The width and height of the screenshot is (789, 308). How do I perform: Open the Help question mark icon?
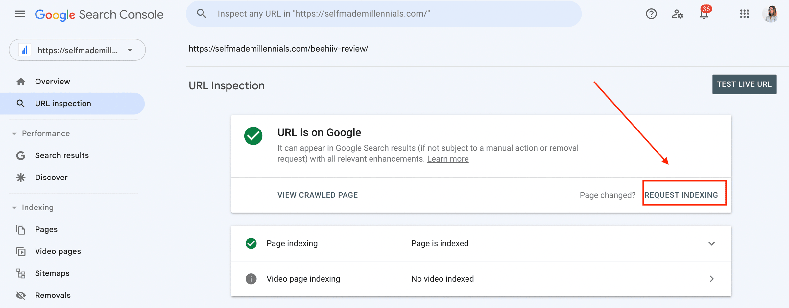(651, 14)
